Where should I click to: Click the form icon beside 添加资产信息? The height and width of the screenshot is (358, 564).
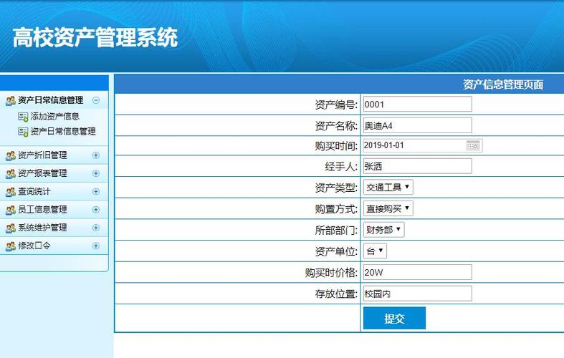23,117
